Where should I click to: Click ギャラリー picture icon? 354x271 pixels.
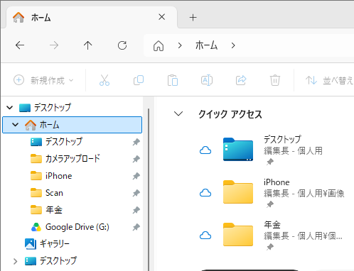[x=31, y=244]
